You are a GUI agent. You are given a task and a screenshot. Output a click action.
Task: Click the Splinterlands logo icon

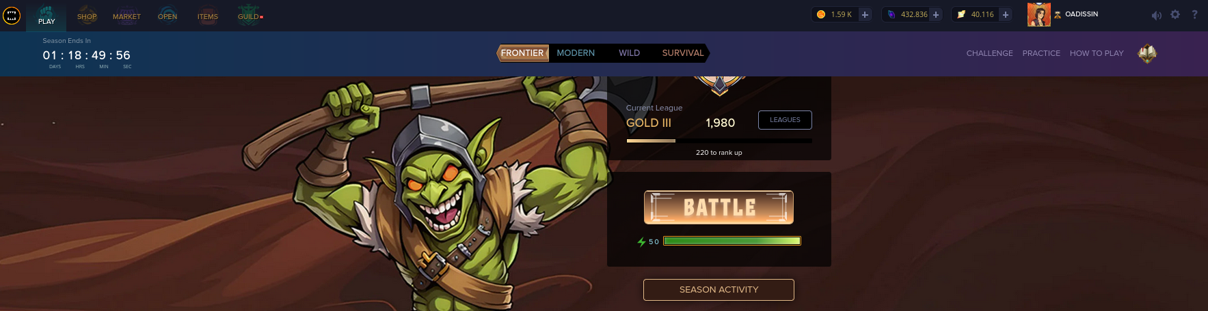[12, 15]
